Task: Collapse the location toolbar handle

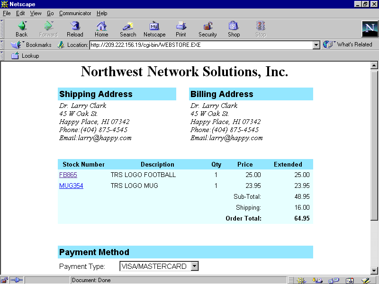Action: tap(2, 44)
